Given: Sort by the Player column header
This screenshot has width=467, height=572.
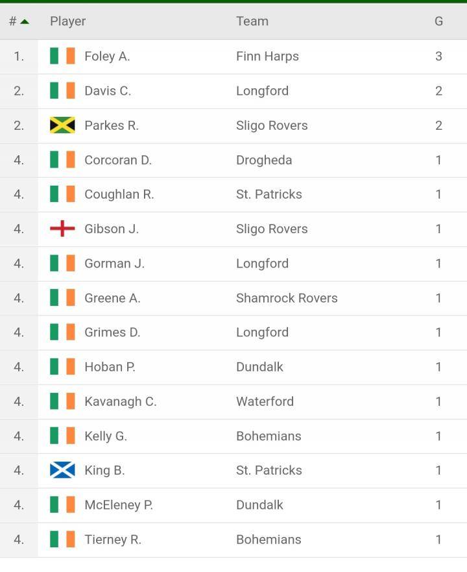Looking at the screenshot, I should click(68, 21).
